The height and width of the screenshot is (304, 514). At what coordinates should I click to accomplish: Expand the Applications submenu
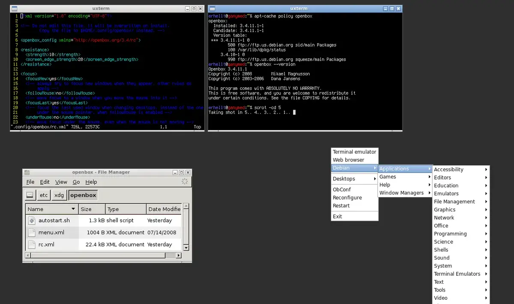click(x=405, y=169)
